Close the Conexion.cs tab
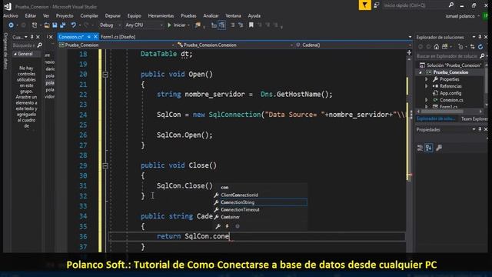 click(95, 37)
